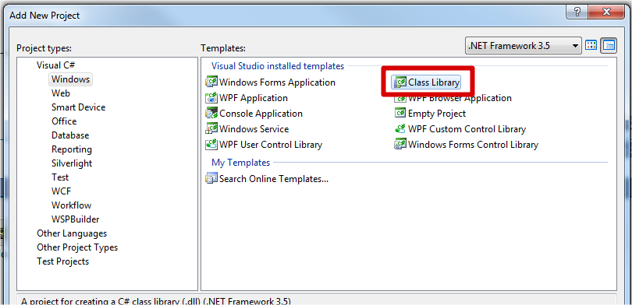Select the Visual C# project type
Screen dimensions: 632x305
click(x=56, y=65)
